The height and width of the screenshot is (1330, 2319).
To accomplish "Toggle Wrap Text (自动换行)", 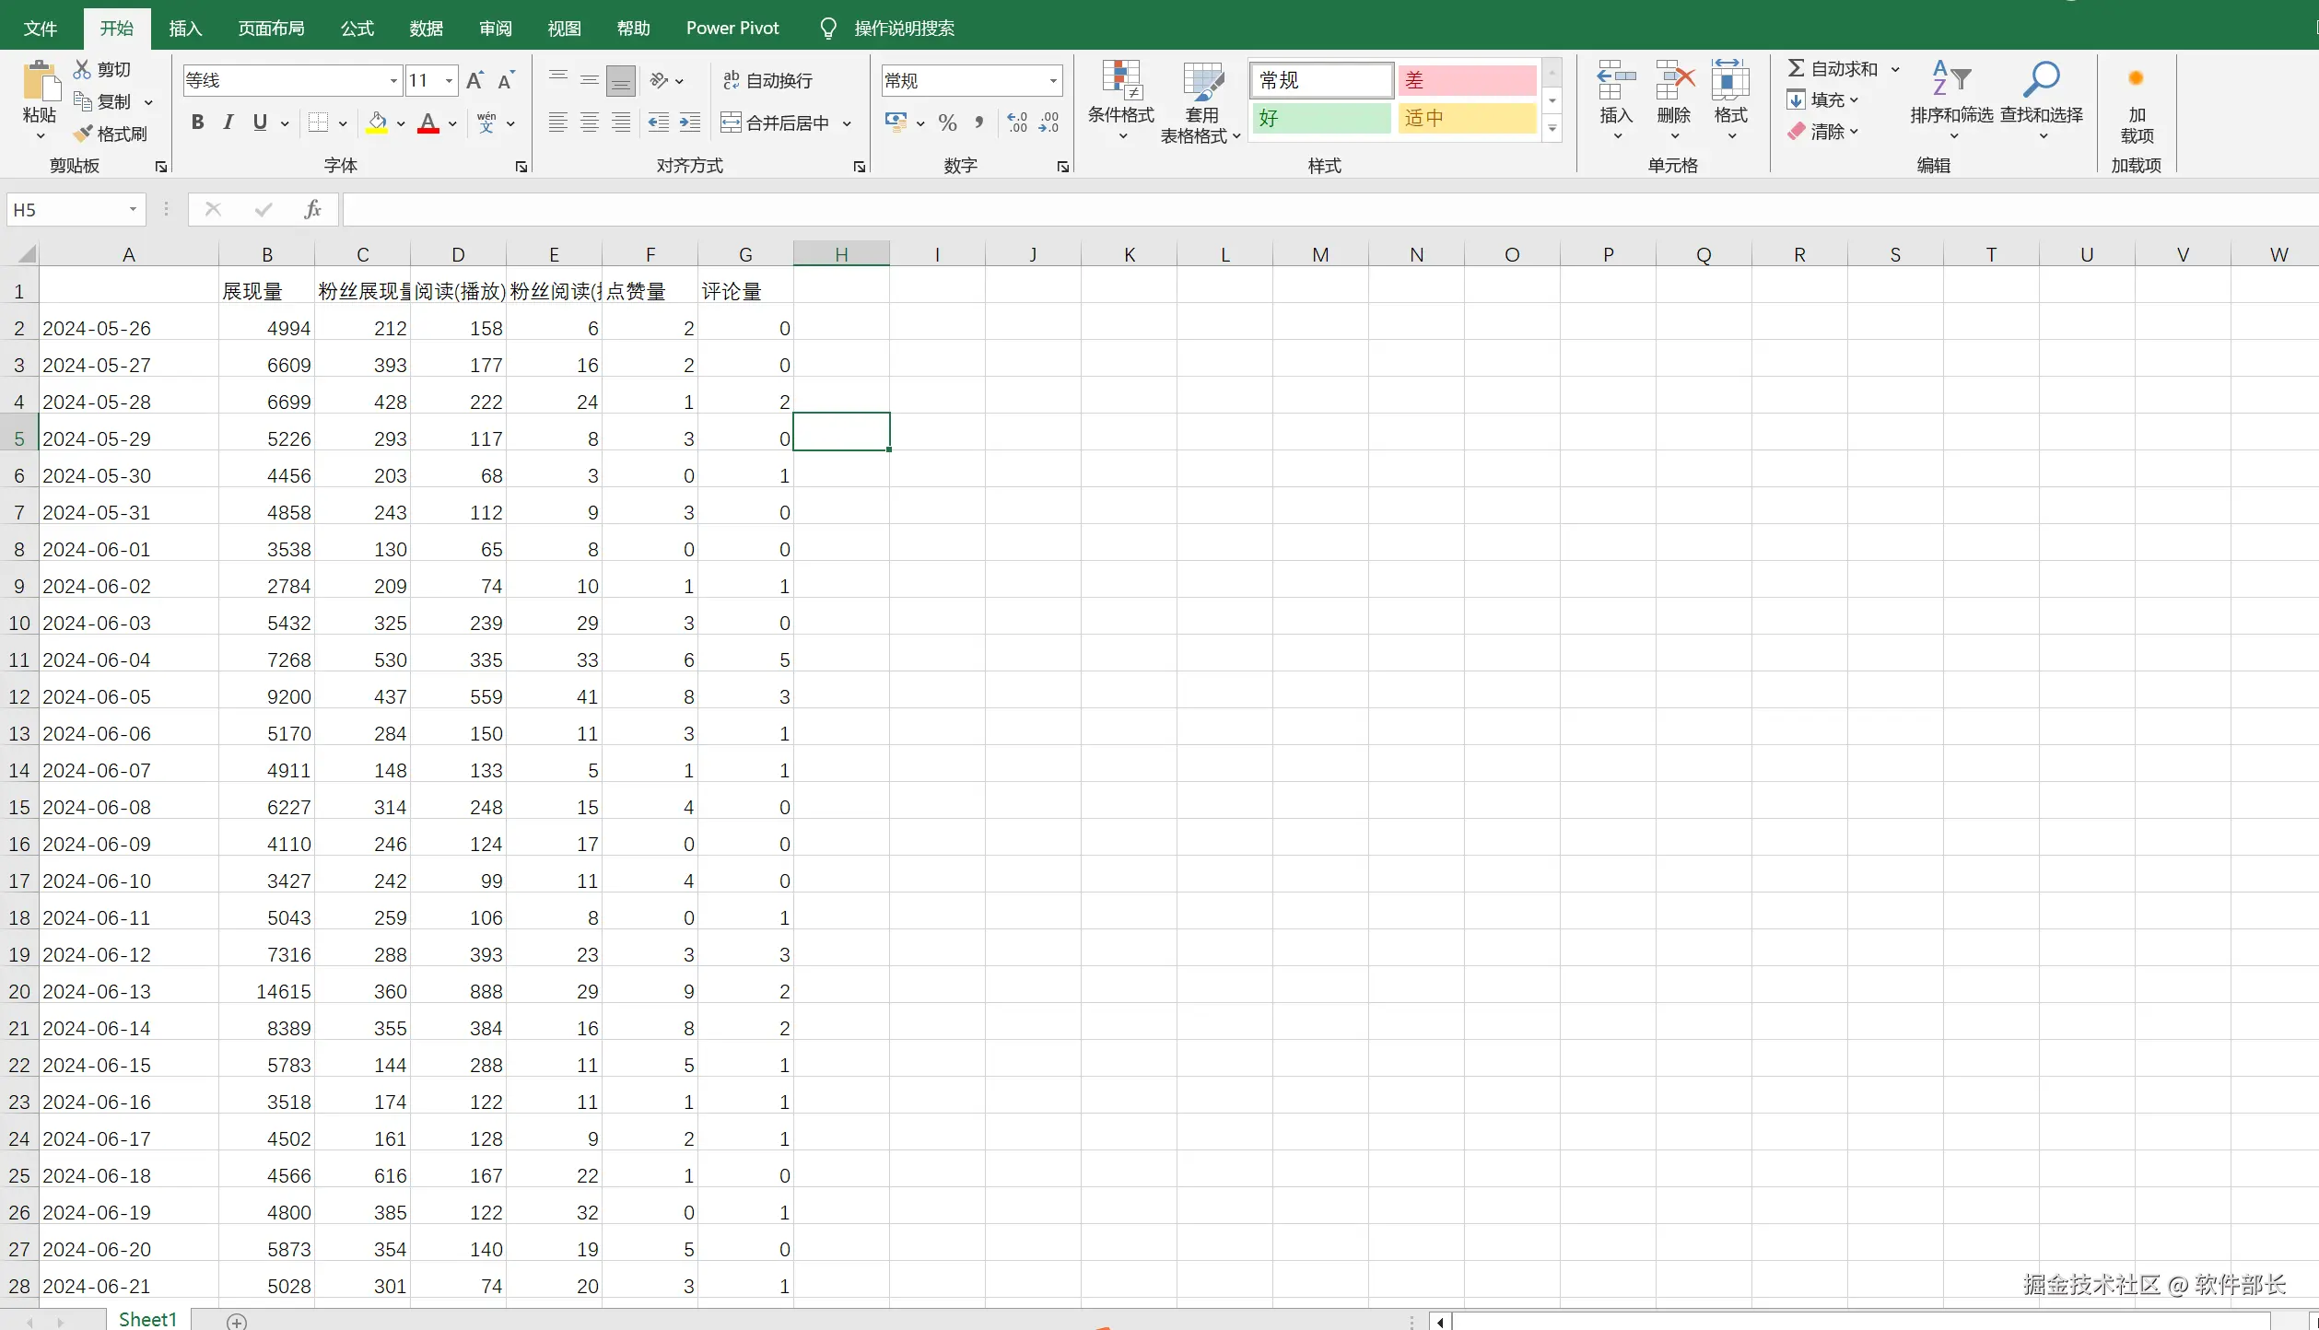I will point(768,81).
